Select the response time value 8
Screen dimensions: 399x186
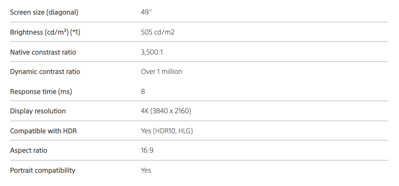(143, 91)
